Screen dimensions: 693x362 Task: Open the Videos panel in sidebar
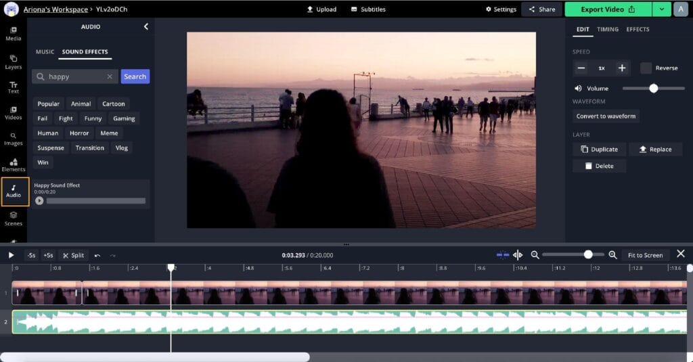tap(14, 113)
